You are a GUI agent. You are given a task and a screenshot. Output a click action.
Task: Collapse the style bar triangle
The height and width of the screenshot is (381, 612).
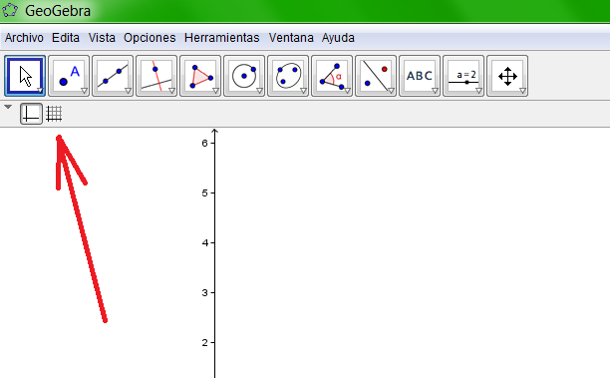pyautogui.click(x=8, y=107)
